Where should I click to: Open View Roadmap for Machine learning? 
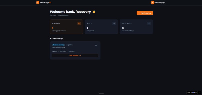(x=75, y=56)
